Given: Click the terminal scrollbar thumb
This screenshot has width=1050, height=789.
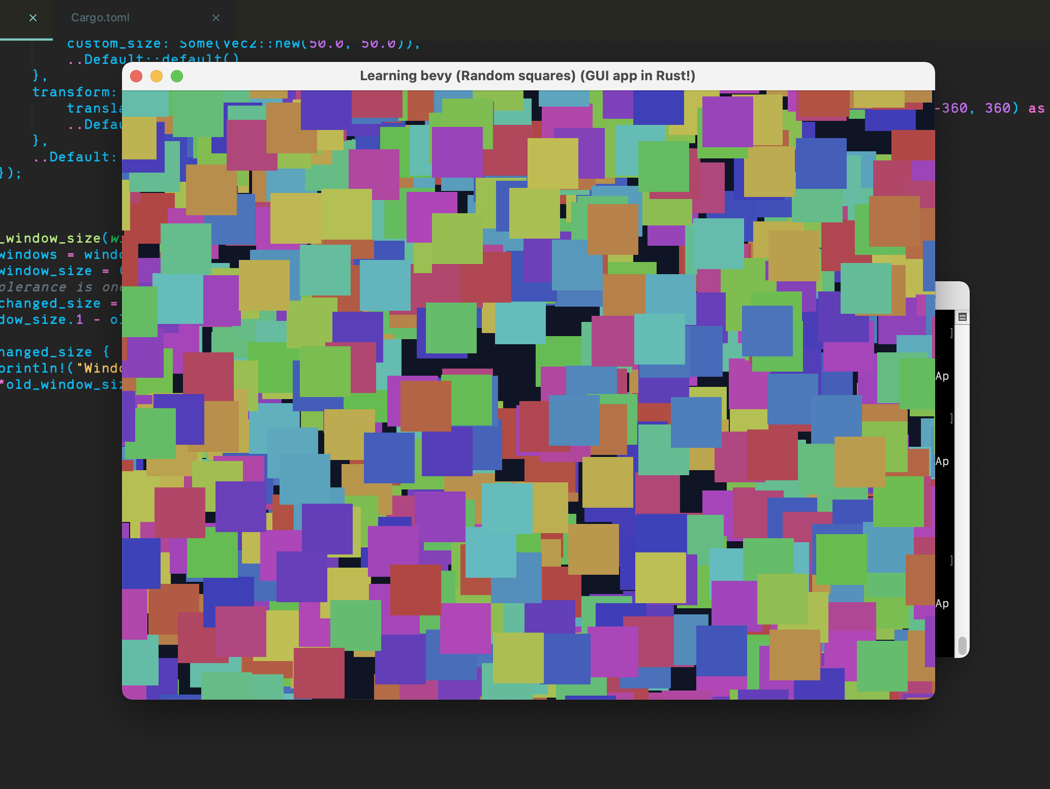Looking at the screenshot, I should (x=962, y=645).
